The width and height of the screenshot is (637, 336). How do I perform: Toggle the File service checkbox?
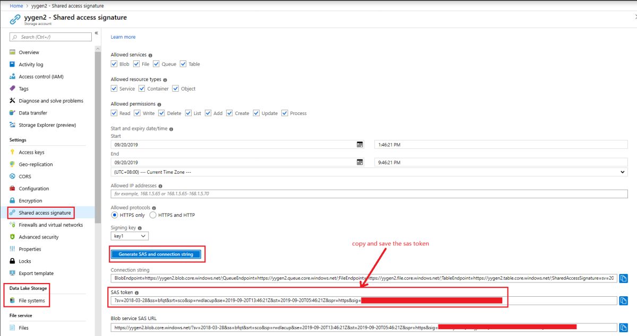[x=136, y=64]
